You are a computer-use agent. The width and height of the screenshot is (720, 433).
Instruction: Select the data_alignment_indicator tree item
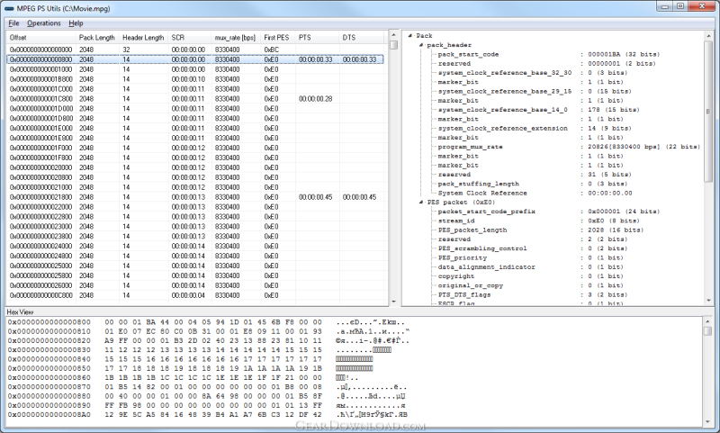(x=487, y=266)
